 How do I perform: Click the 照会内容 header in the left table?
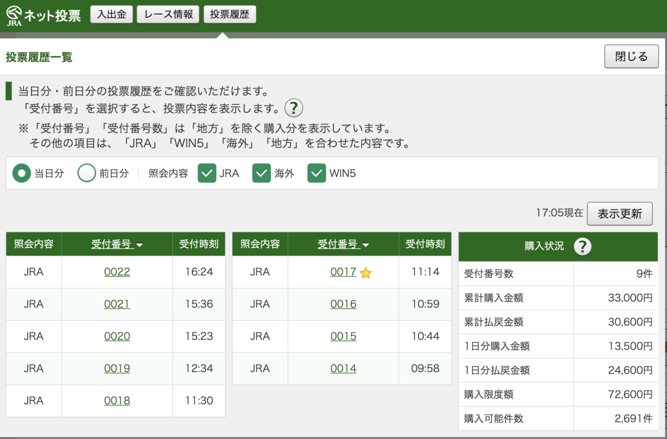[33, 244]
